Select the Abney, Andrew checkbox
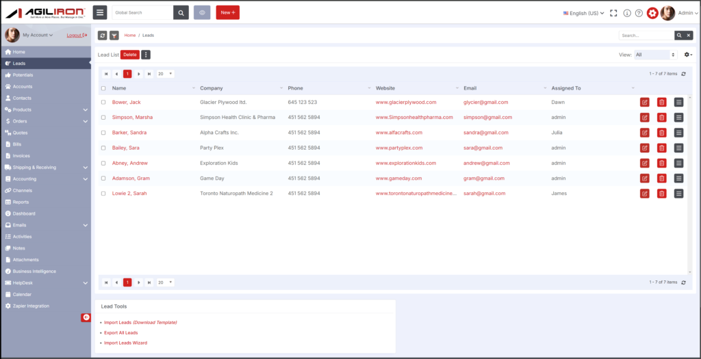 (103, 163)
